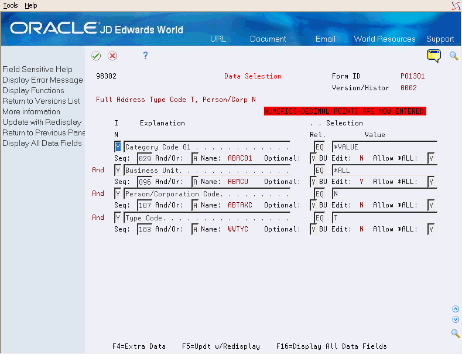The image size is (462, 354).
Task: Click the Rel. EQ field for Business Unit
Action: [319, 170]
